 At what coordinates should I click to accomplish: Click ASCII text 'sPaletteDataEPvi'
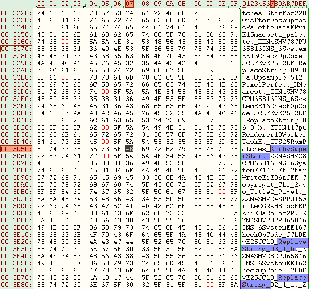pos(274,27)
